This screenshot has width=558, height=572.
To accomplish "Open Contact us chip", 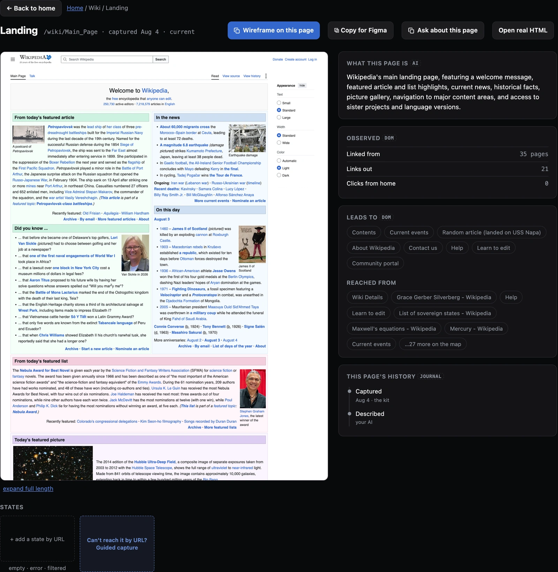I will tap(423, 248).
